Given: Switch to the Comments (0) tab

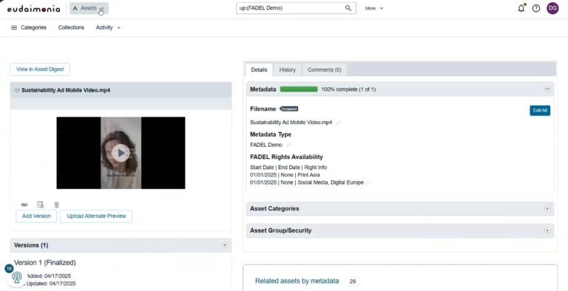Looking at the screenshot, I should 324,70.
